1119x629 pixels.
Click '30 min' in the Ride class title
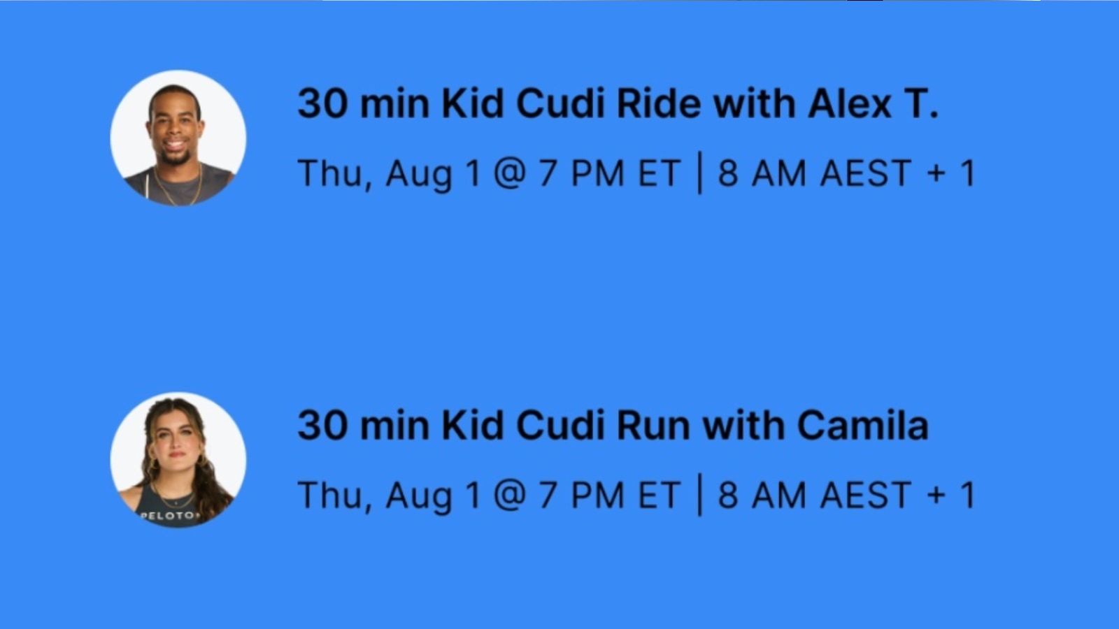click(363, 103)
